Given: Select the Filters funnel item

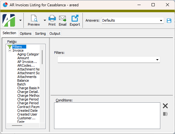Looking at the screenshot, I should pos(17,47).
